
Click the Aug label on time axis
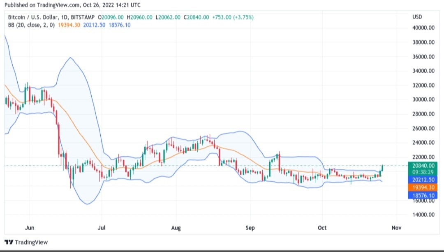(176, 228)
